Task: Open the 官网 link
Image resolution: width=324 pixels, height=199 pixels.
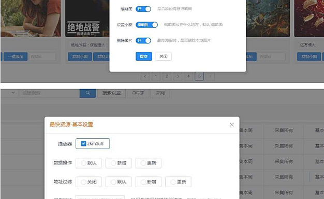Action: click(x=160, y=93)
